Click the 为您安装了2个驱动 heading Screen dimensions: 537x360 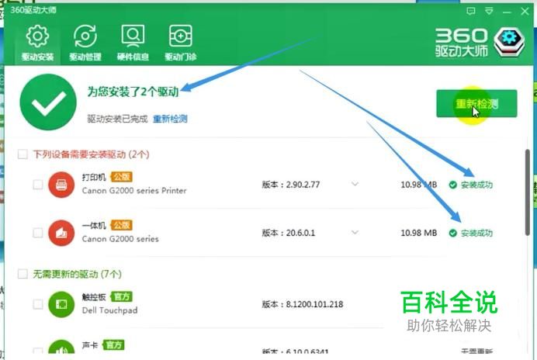click(x=133, y=92)
